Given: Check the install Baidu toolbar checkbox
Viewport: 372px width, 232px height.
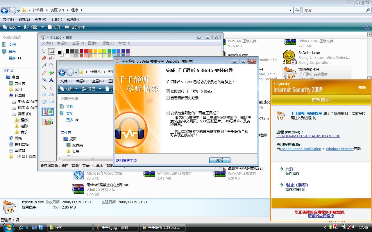Looking at the screenshot, I should tap(168, 113).
